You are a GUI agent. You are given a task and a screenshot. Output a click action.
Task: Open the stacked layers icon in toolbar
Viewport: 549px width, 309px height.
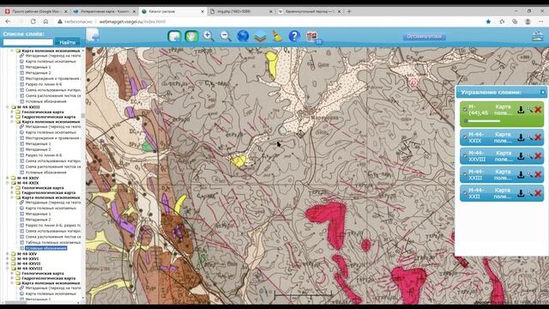tap(260, 36)
